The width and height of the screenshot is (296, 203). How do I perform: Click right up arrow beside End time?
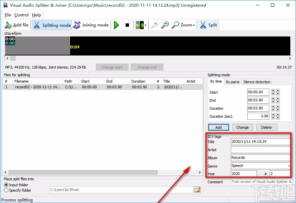278,98
